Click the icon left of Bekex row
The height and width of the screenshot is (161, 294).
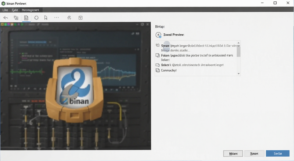coord(158,65)
